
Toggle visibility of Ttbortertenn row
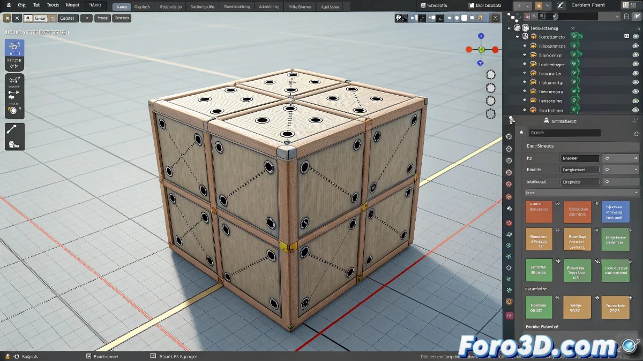(636, 110)
